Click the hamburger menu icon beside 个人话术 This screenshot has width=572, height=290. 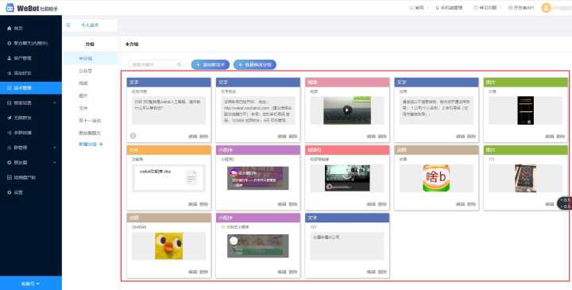tap(68, 25)
